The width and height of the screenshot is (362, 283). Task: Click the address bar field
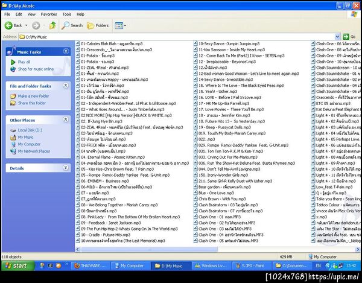177,37
